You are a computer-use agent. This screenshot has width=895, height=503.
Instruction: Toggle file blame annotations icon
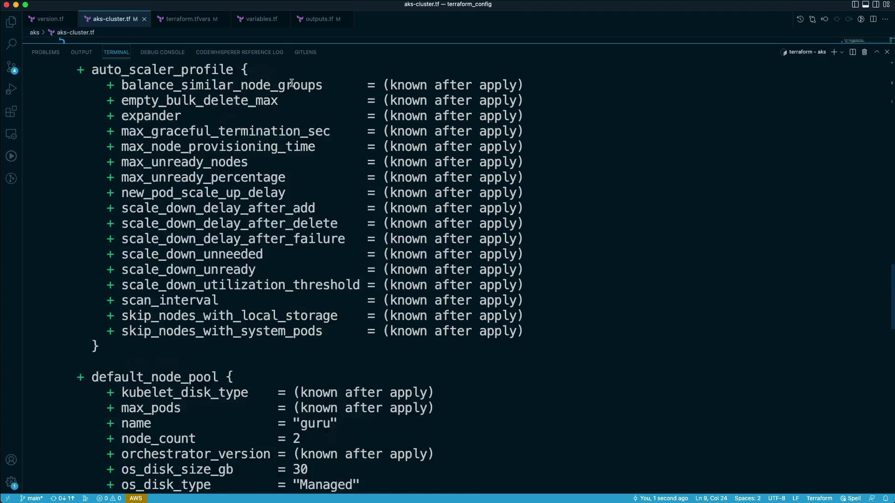861,19
